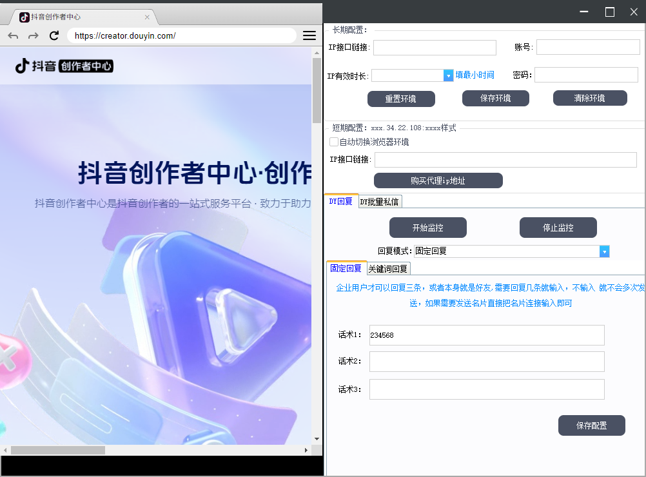Open the DY回复 tab
This screenshot has height=477, width=646.
[x=340, y=201]
